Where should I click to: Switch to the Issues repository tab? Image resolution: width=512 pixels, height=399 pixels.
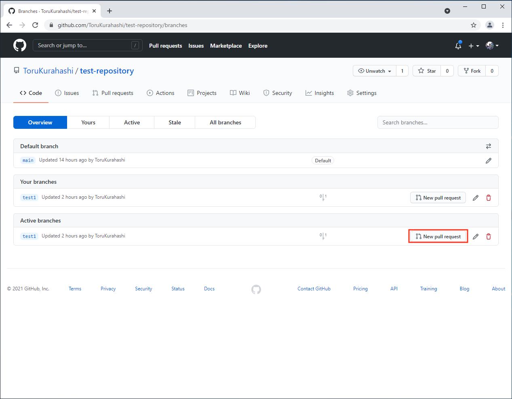[67, 93]
